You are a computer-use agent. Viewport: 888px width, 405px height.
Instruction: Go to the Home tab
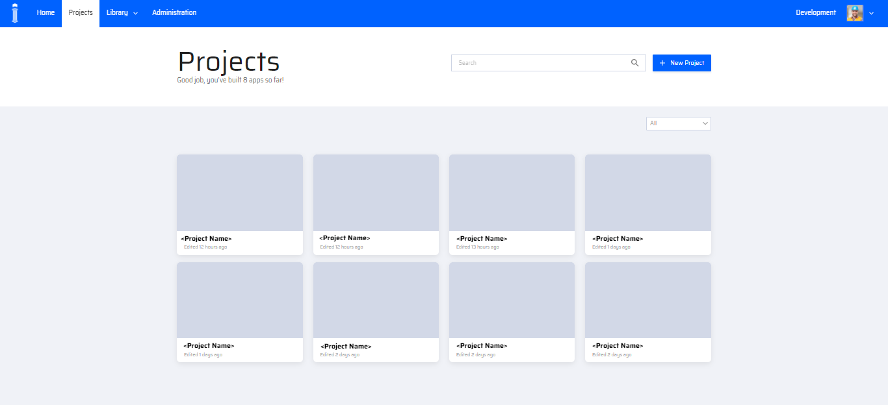coord(46,13)
